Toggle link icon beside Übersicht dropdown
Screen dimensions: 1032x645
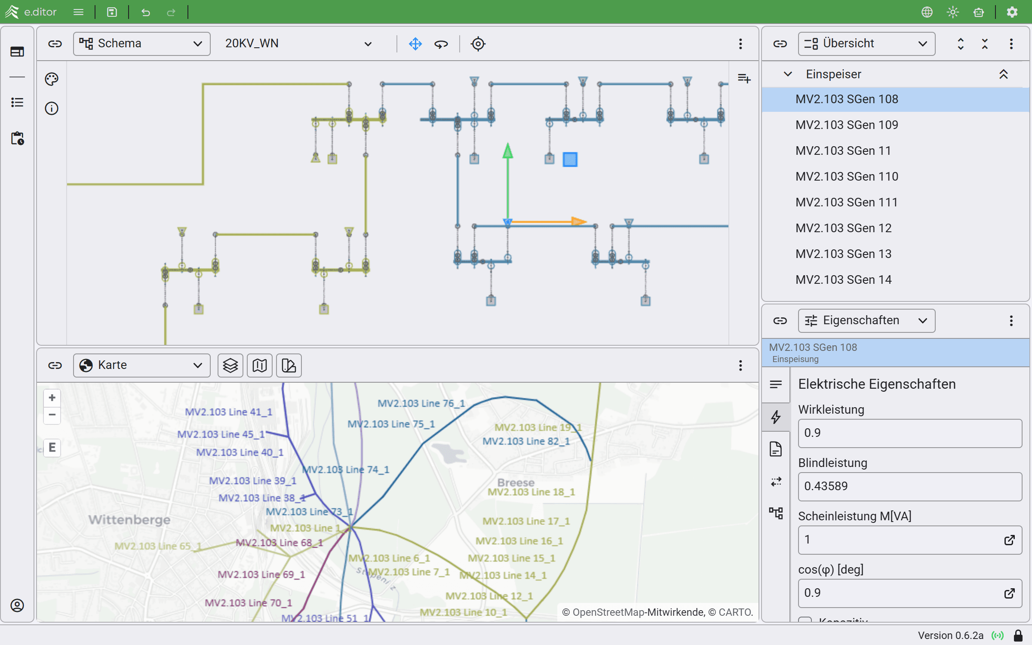tap(780, 44)
